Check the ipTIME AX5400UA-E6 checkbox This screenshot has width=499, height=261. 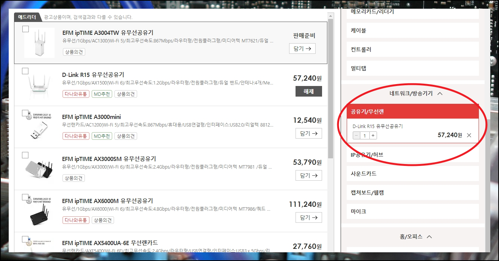(25, 239)
